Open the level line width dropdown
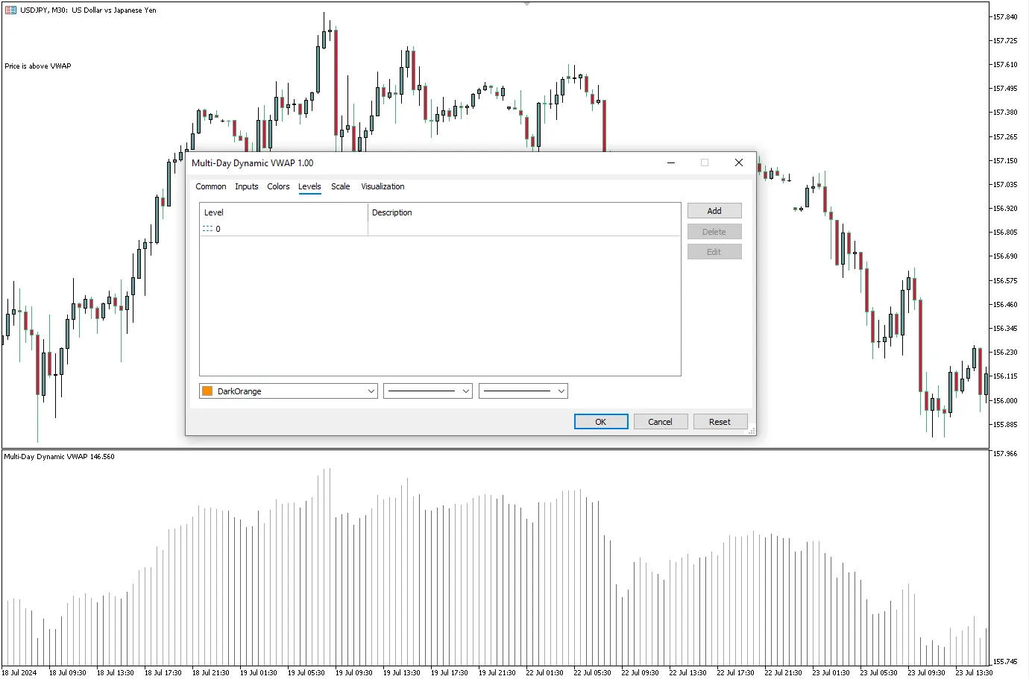Image resolution: width=1029 pixels, height=679 pixels. (523, 391)
